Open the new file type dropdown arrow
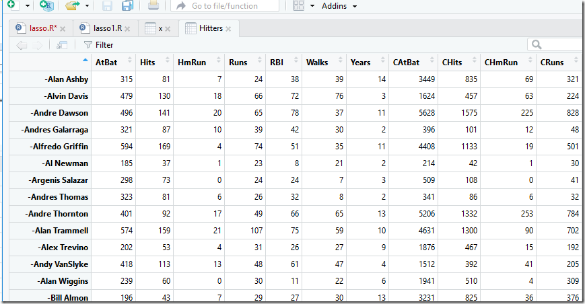Viewport: 585px width, 304px height. coord(27,6)
